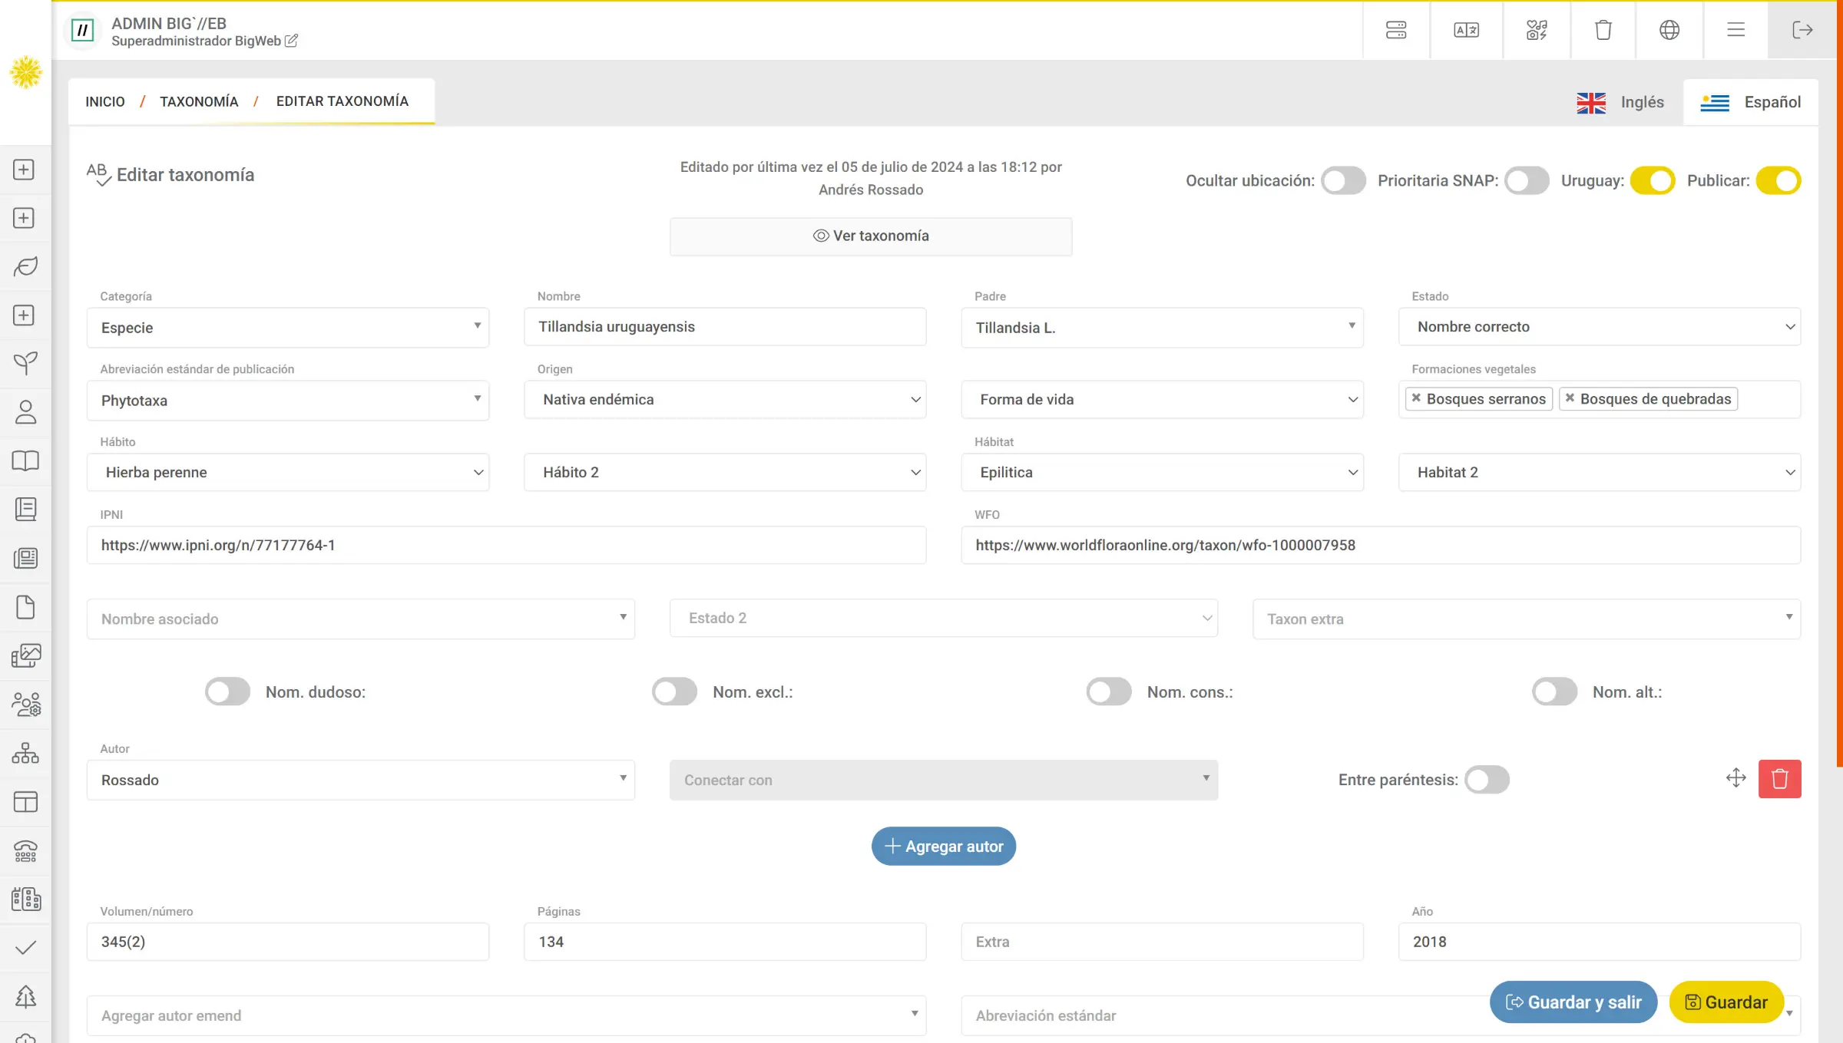Click red delete author trash button
The height and width of the screenshot is (1043, 1843).
(1779, 779)
